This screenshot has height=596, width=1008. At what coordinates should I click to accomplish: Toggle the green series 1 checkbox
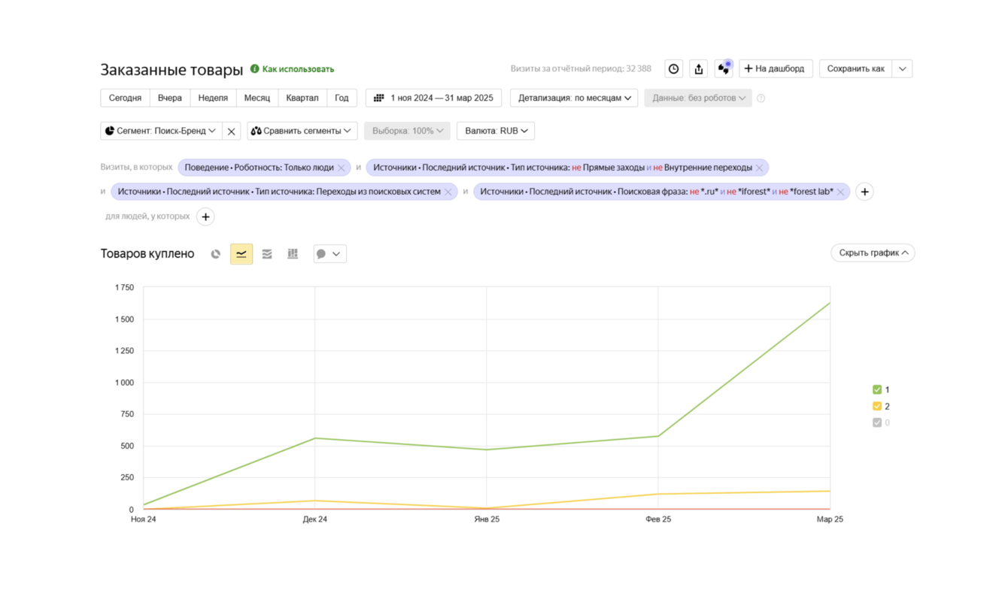click(877, 390)
